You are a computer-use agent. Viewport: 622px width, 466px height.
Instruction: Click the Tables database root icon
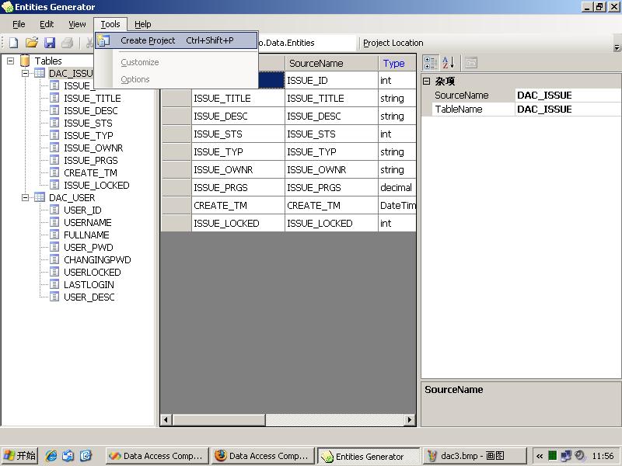[25, 61]
